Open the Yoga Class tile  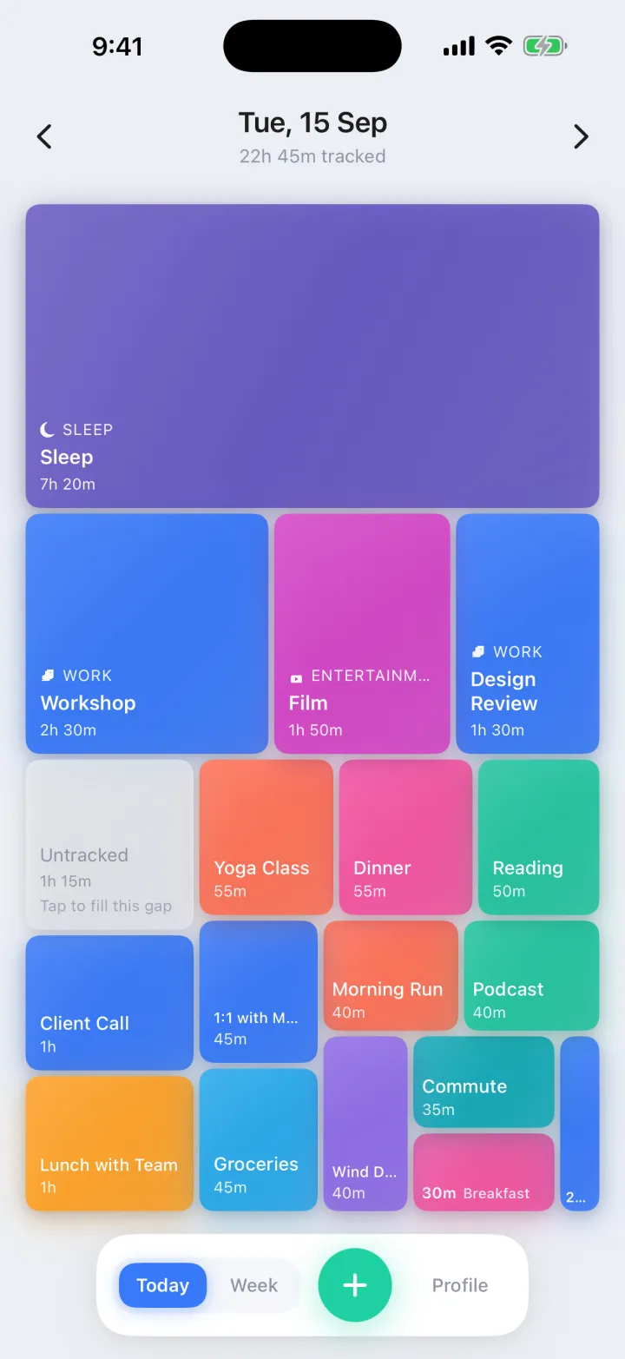pyautogui.click(x=266, y=837)
